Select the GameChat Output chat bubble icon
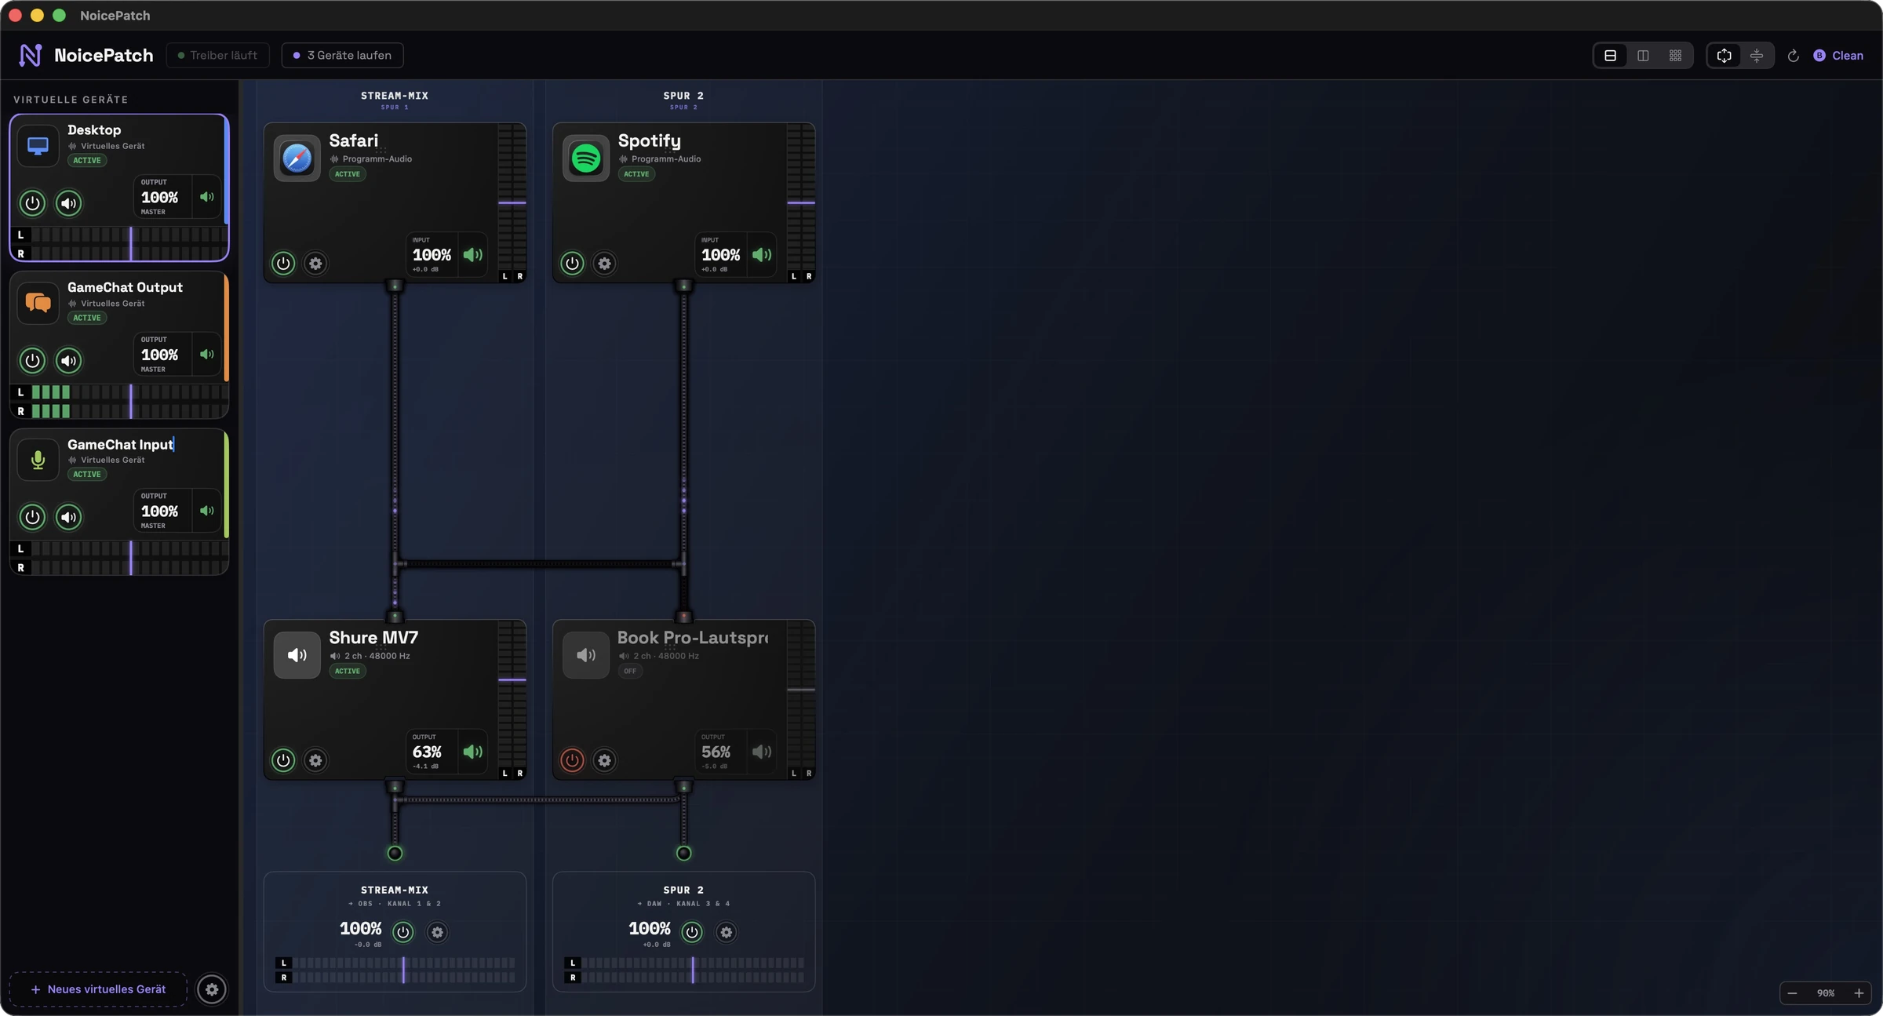 pos(38,303)
